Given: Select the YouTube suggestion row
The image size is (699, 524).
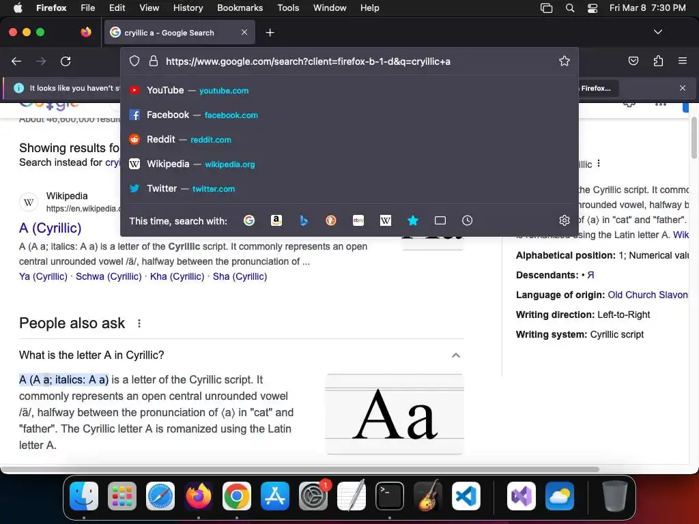Looking at the screenshot, I should (x=349, y=90).
